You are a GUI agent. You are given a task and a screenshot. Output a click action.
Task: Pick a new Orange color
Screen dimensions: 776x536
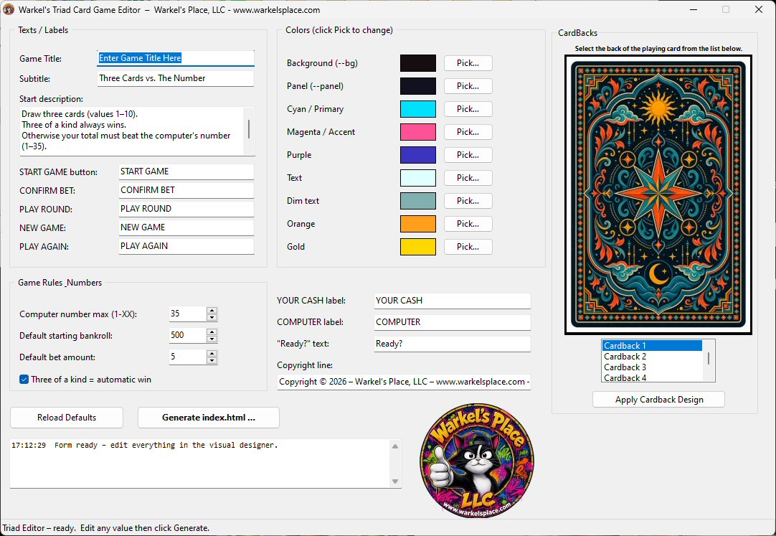coord(468,224)
